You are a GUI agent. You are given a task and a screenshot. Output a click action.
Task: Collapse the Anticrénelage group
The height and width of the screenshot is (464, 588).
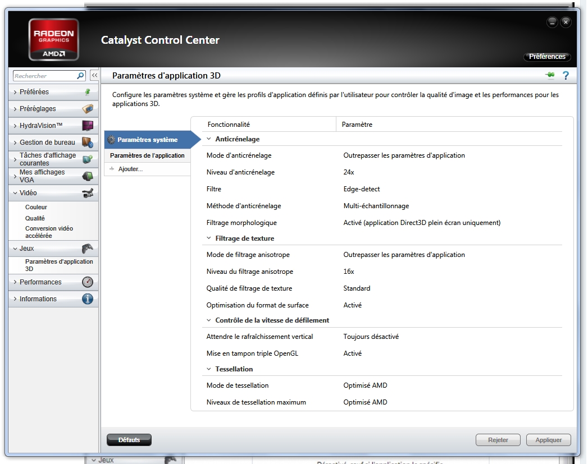(x=209, y=139)
